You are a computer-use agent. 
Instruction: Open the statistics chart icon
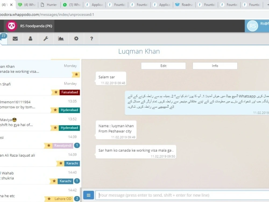(x=61, y=39)
